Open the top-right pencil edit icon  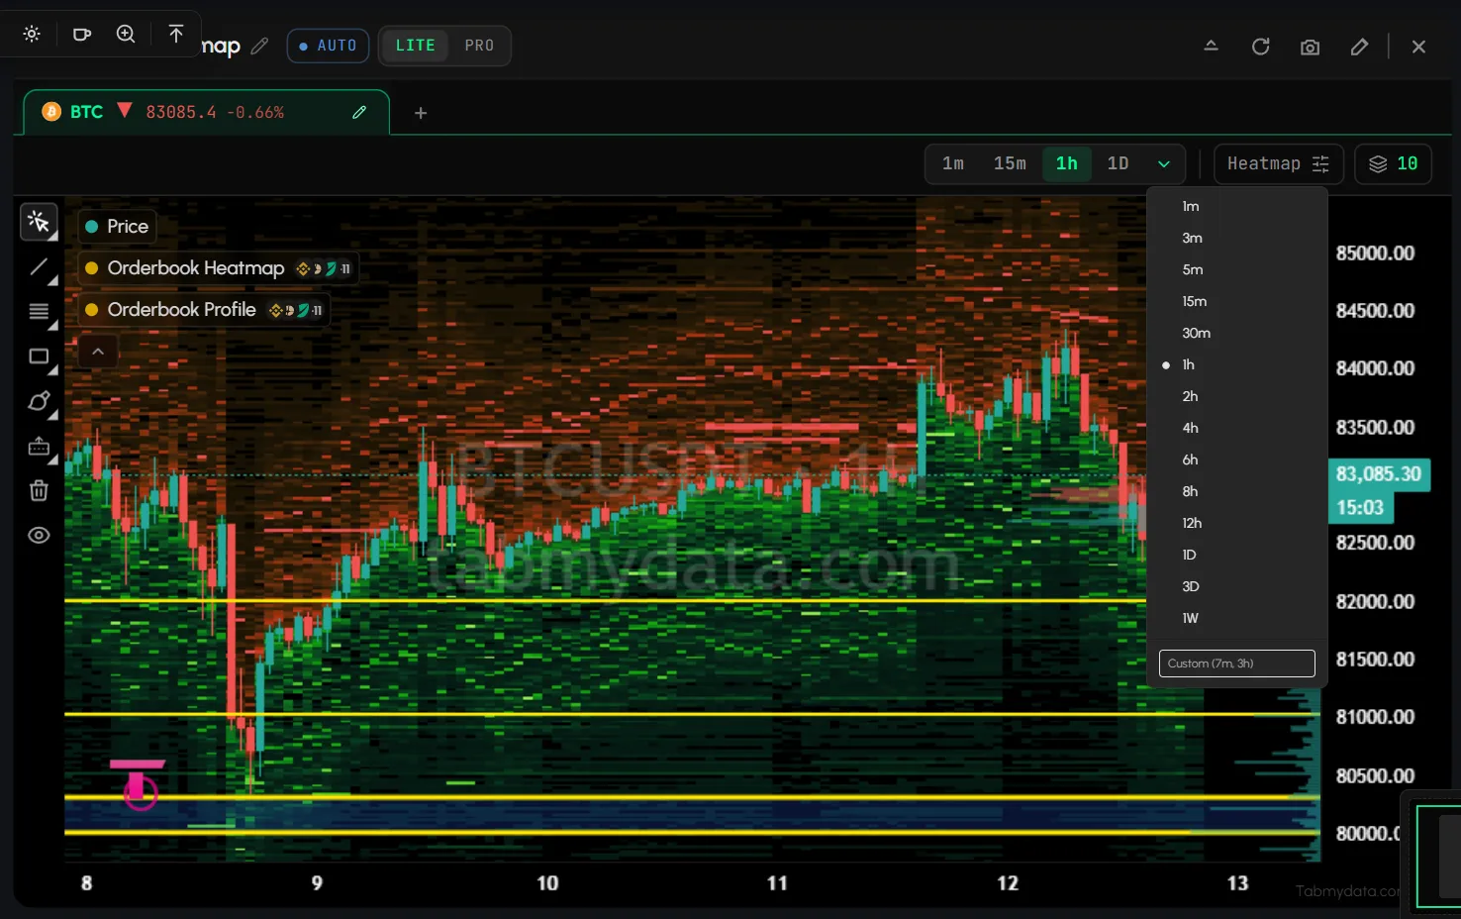click(x=1359, y=47)
